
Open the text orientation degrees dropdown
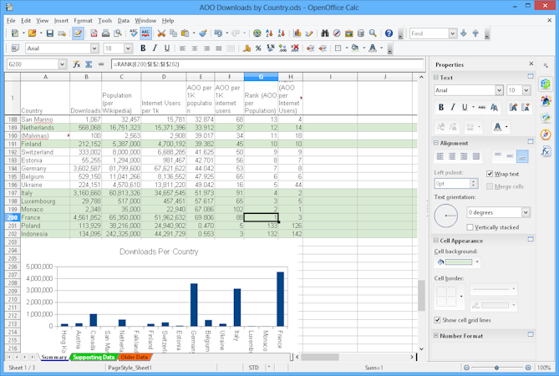tap(526, 212)
